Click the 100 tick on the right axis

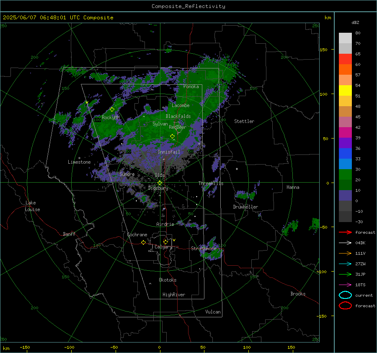323,94
